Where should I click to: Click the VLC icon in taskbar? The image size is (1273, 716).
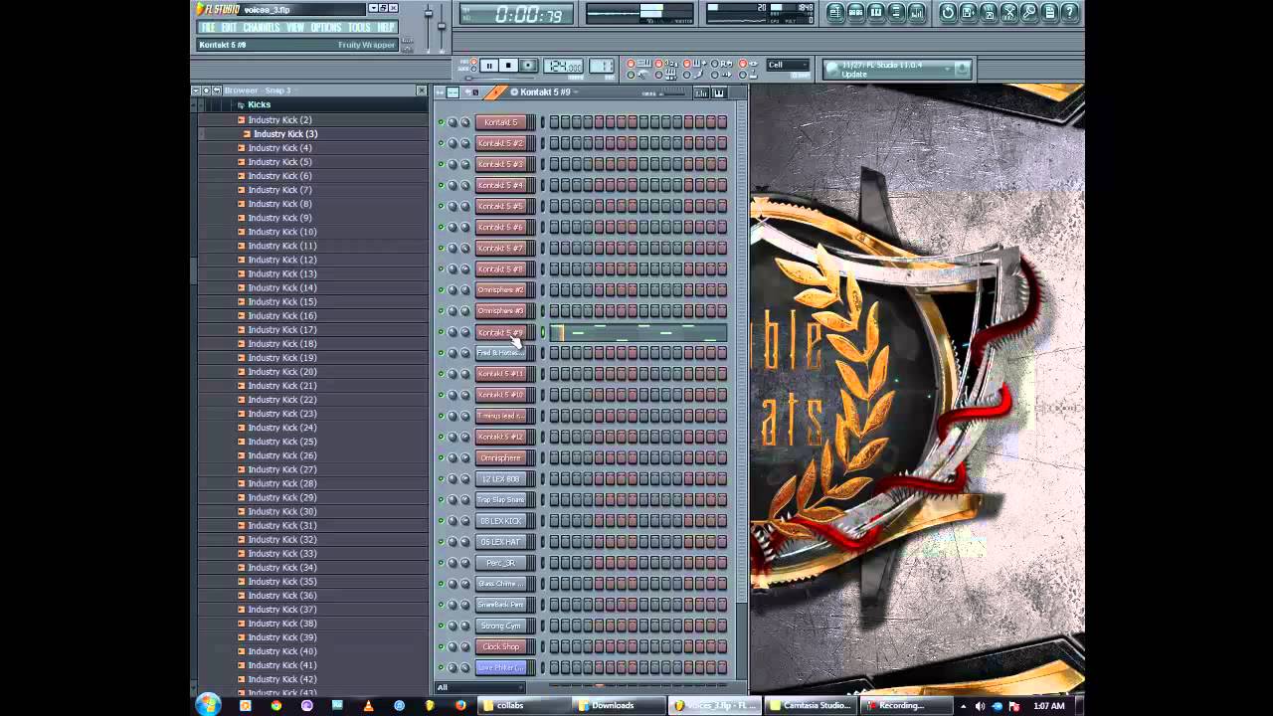pyautogui.click(x=368, y=705)
